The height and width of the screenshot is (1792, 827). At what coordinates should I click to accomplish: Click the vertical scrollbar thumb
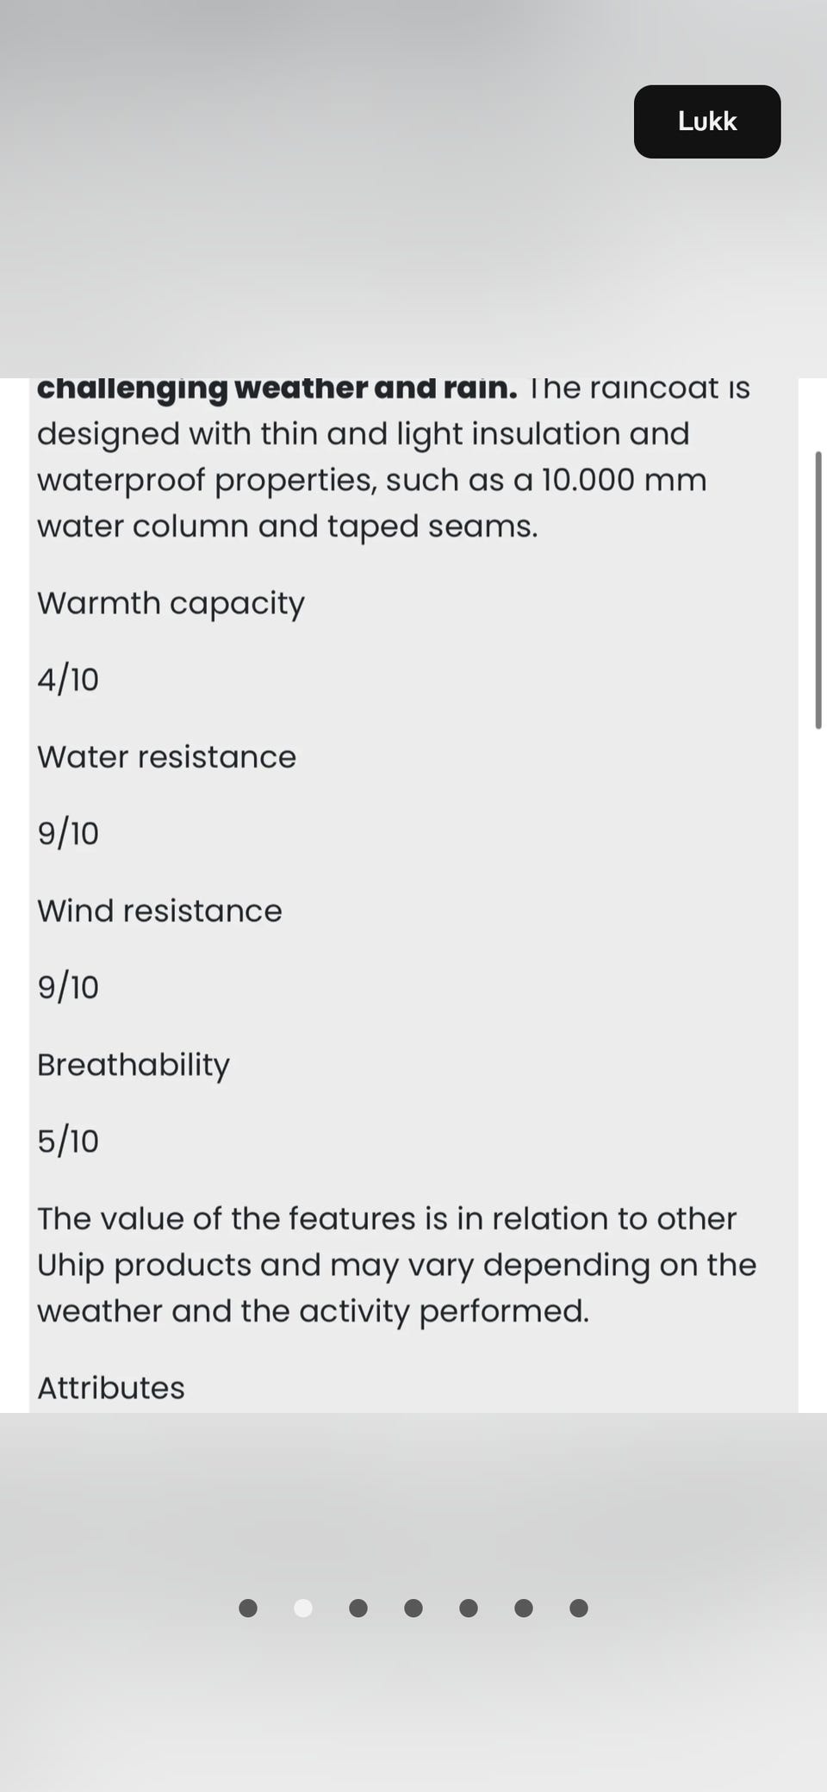click(818, 590)
